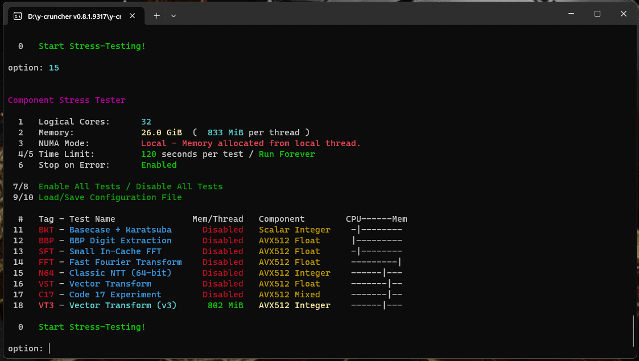Click the 'Component Stress Tester' heading
This screenshot has width=639, height=361.
67,100
